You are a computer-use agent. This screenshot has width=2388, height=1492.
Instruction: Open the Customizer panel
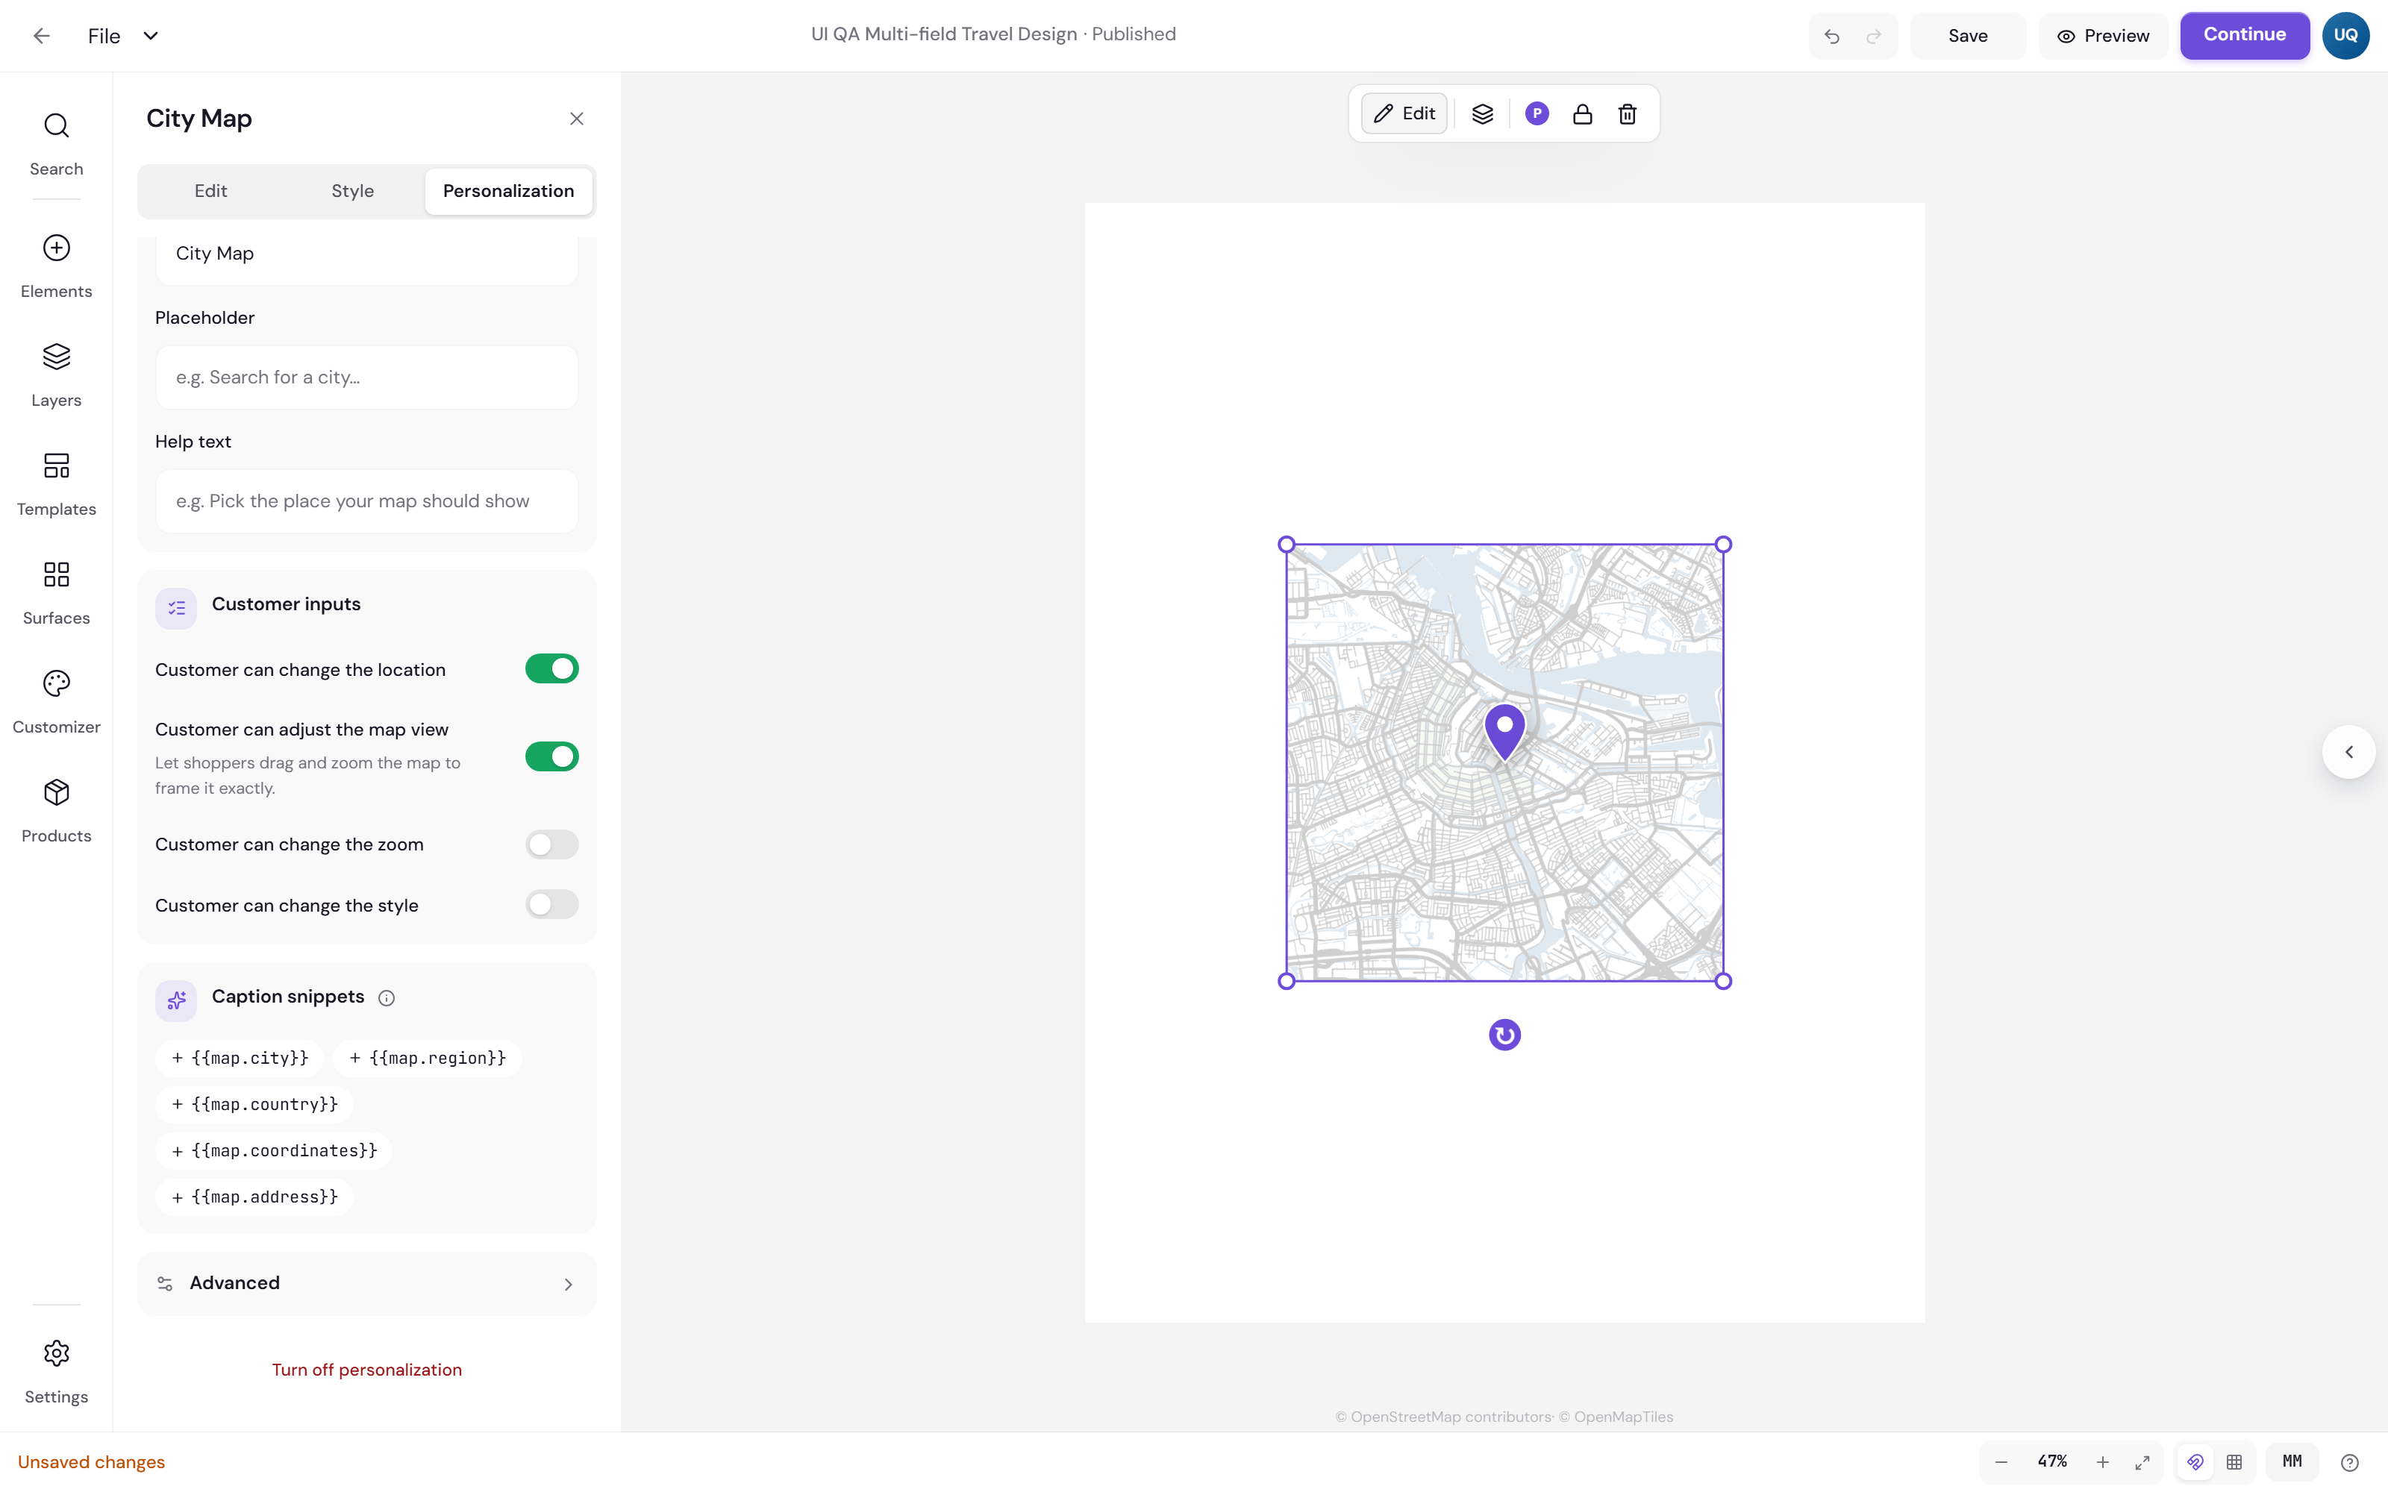(x=56, y=703)
